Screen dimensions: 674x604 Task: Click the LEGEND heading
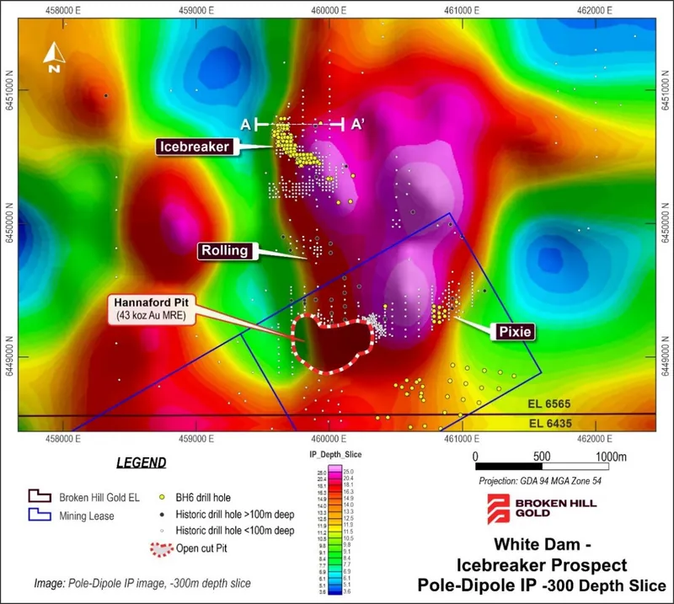pos(142,462)
